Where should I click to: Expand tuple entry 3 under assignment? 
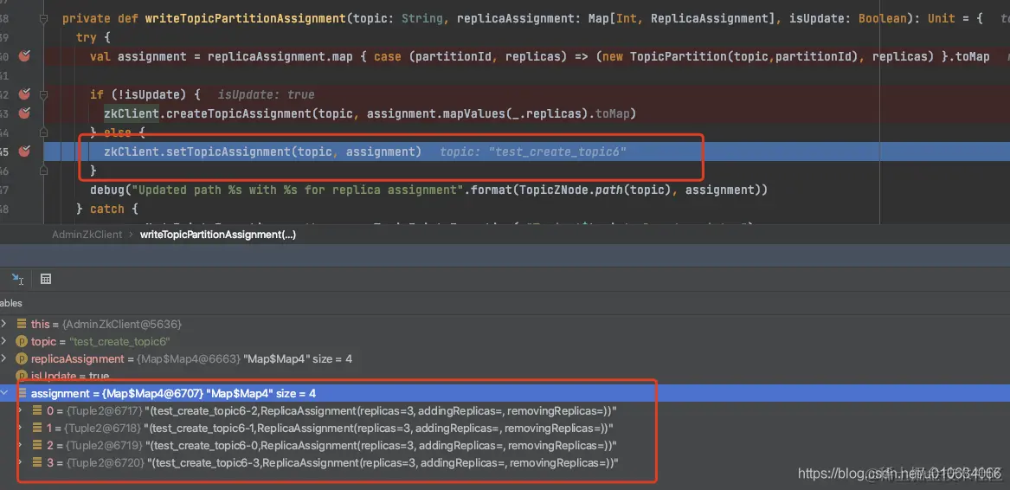coord(21,462)
